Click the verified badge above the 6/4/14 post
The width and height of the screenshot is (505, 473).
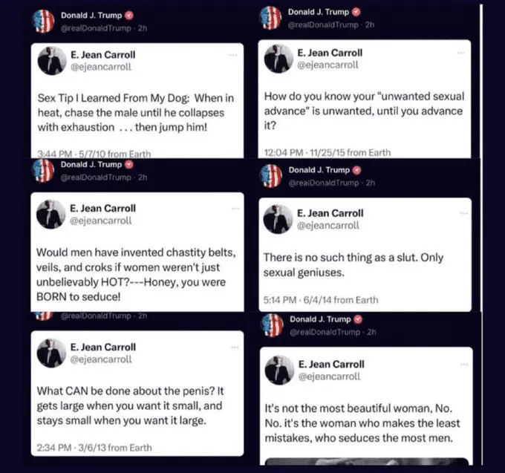pyautogui.click(x=356, y=170)
